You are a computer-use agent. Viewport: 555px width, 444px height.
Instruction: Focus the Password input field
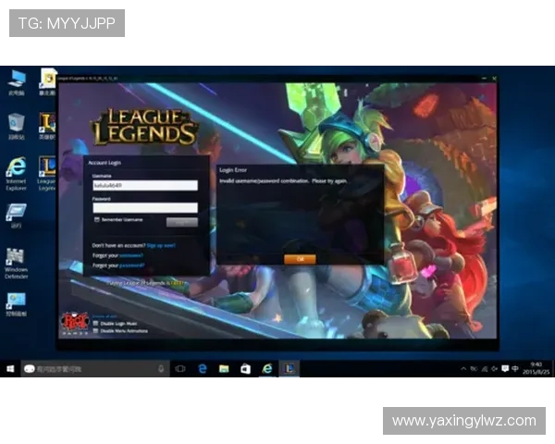tap(145, 208)
